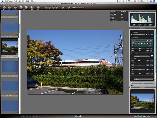Select shade white balance icon
The image size is (157, 118).
[139, 43]
